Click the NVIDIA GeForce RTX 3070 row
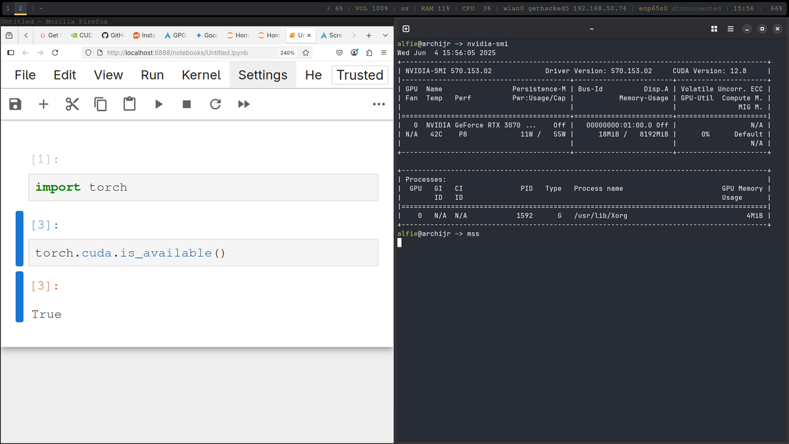The image size is (789, 444). (583, 125)
